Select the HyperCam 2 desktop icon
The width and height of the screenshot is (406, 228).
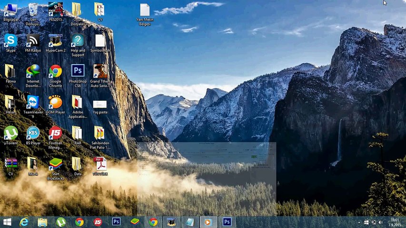coord(55,43)
